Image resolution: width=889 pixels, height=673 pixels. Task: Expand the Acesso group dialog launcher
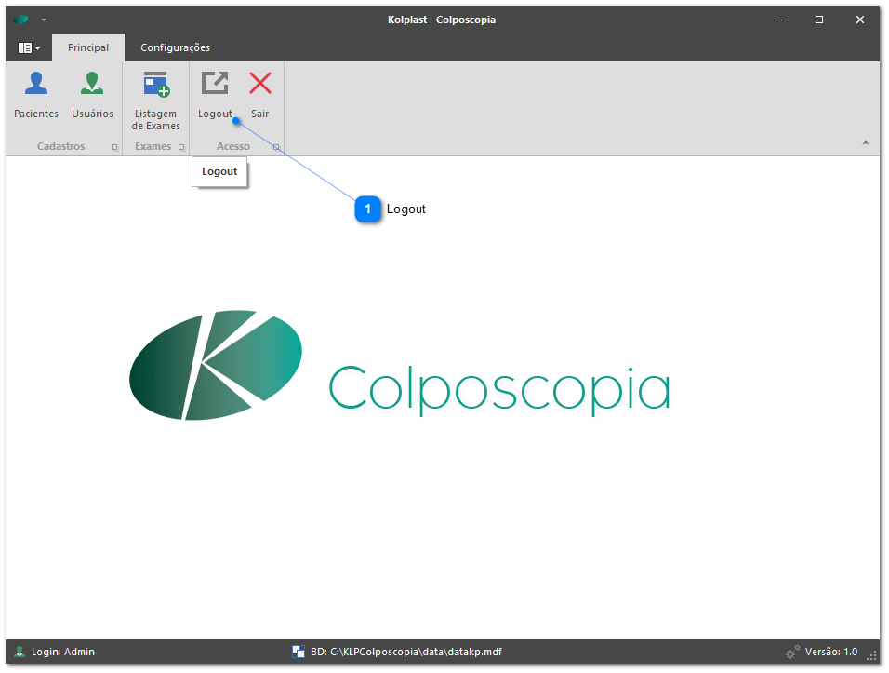(276, 147)
